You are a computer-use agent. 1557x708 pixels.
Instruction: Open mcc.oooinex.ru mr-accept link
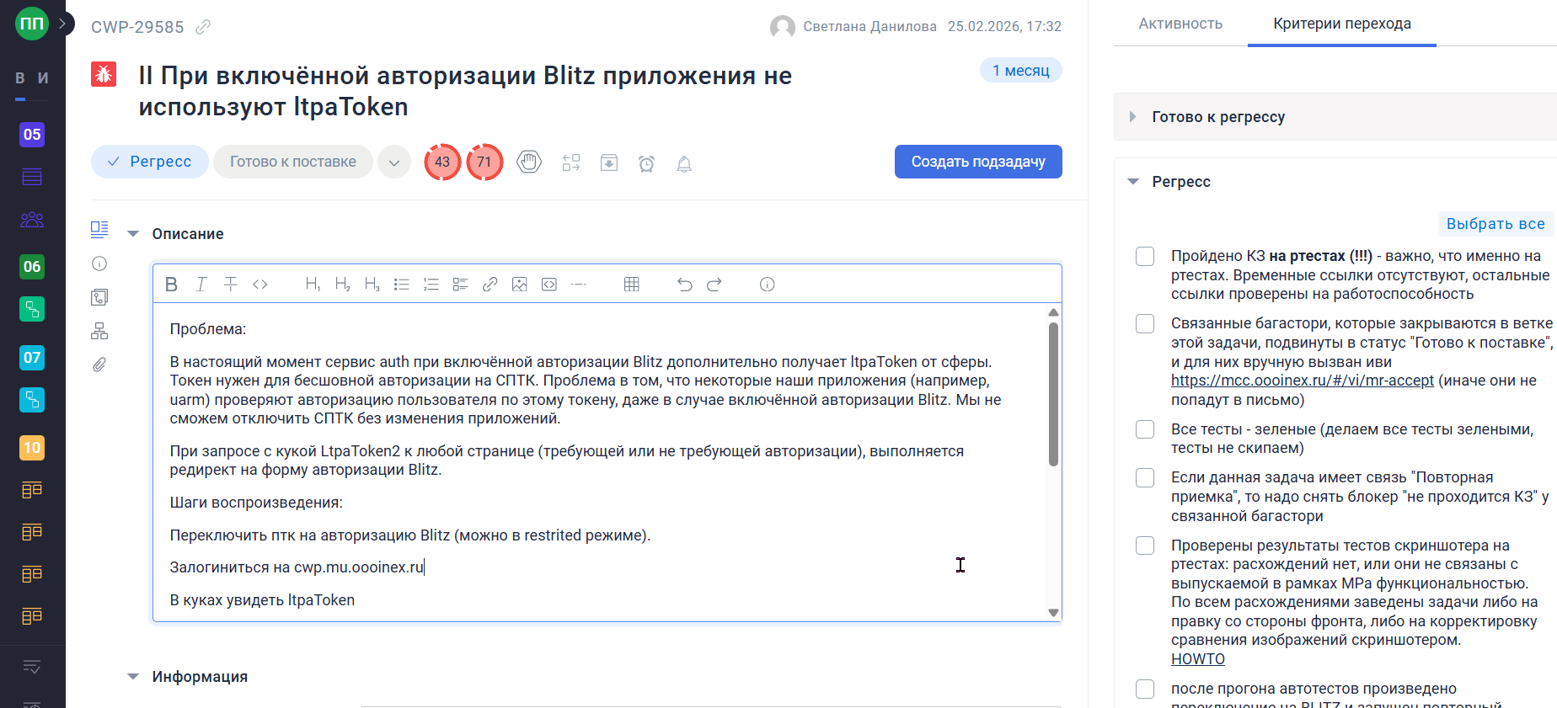click(1303, 381)
